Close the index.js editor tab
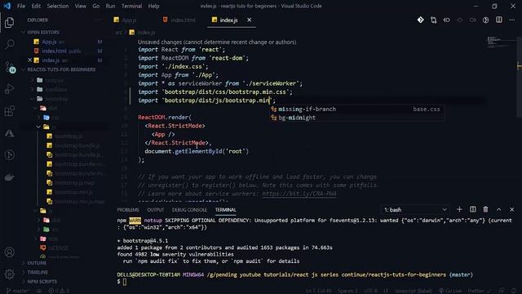Screen dimensions: 522x294 pos(249,20)
